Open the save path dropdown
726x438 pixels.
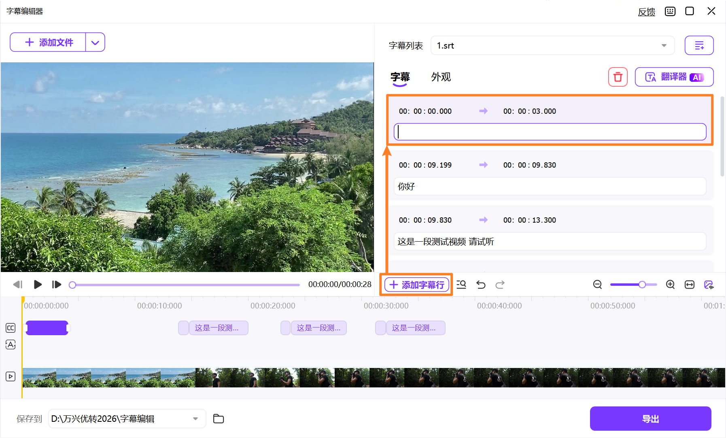coord(196,419)
